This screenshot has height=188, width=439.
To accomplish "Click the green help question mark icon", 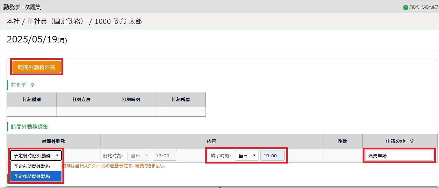I will (406, 7).
